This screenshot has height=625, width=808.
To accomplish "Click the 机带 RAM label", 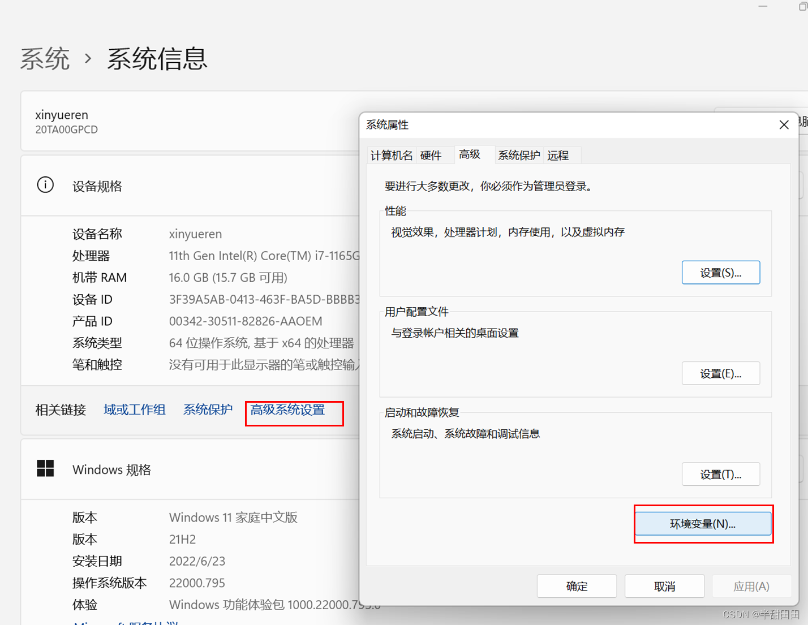I will pos(100,277).
